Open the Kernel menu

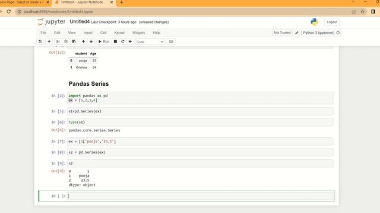tap(119, 33)
